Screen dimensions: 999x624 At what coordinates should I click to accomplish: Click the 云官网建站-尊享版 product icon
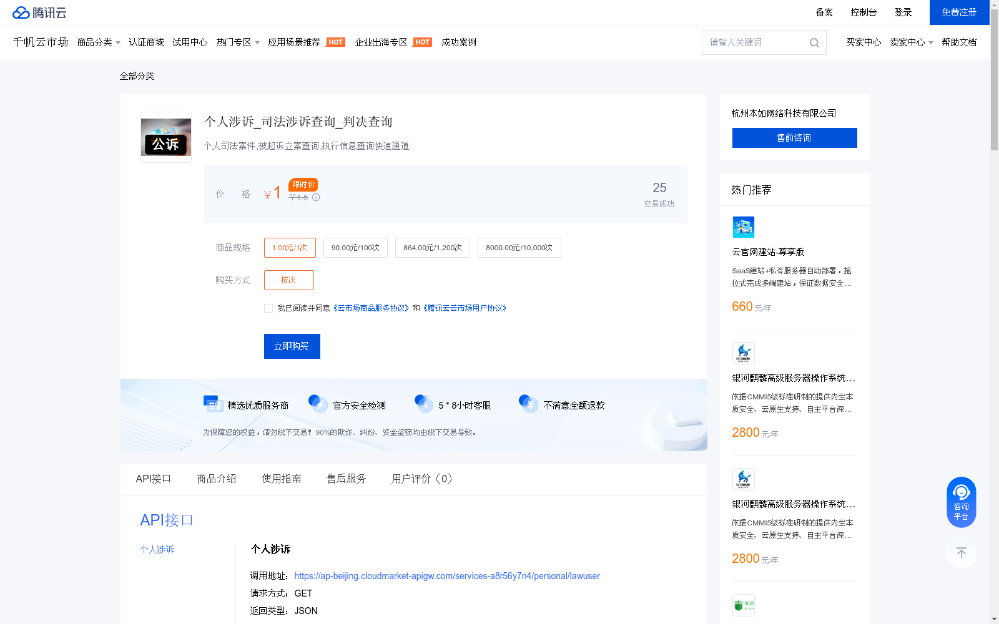(x=744, y=227)
